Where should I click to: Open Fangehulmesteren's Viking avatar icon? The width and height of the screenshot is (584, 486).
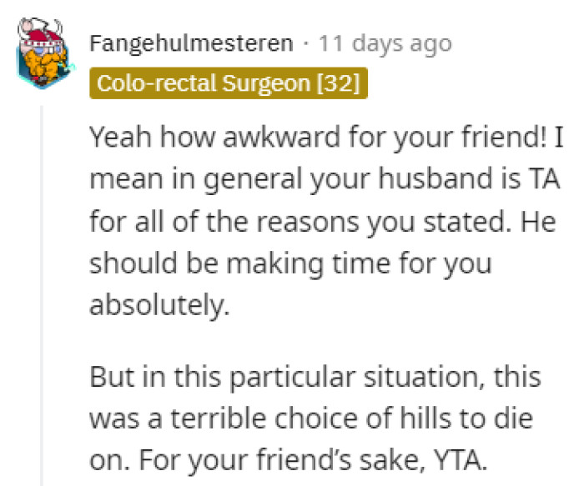(x=45, y=52)
